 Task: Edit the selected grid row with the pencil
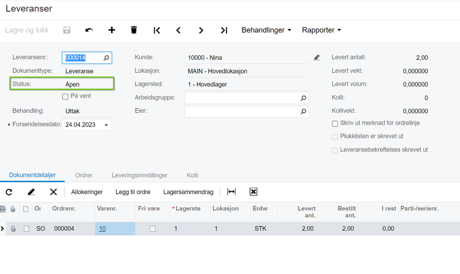coord(31,192)
